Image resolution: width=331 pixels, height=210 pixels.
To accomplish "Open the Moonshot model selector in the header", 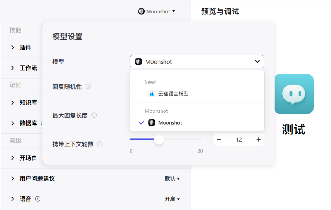I will coord(156,11).
